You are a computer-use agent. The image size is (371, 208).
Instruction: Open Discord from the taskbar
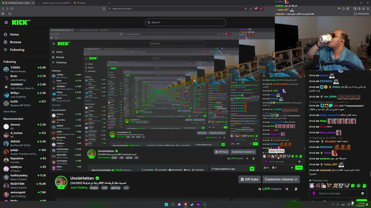point(179,205)
